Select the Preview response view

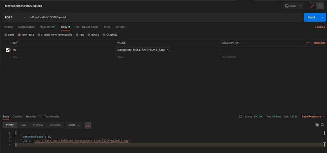[38, 125]
